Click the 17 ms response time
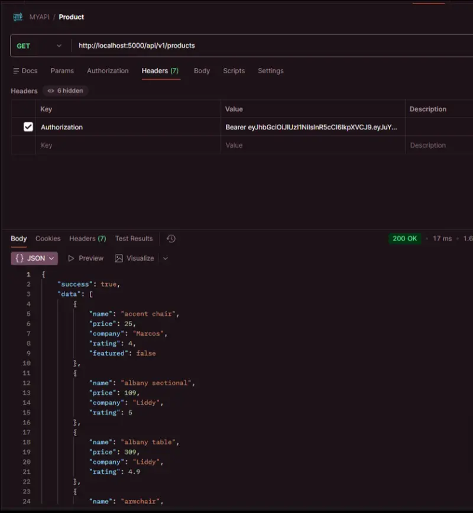This screenshot has height=513, width=473. coord(442,239)
